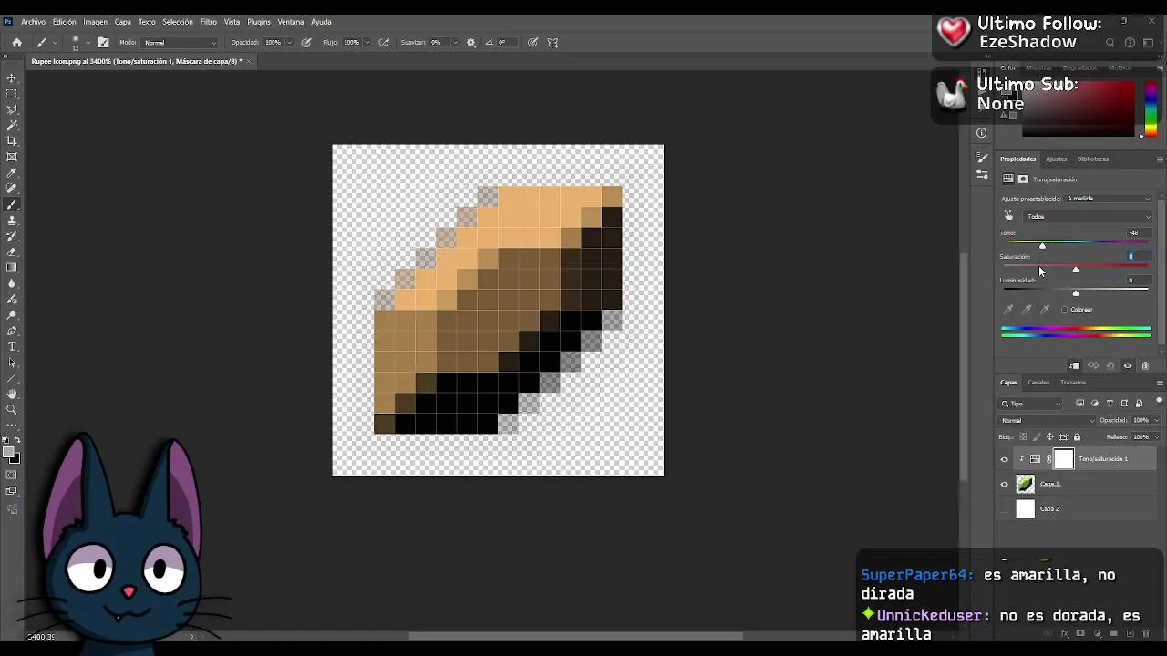This screenshot has height=656, width=1167.
Task: Select the Zoom tool
Action: 12,410
